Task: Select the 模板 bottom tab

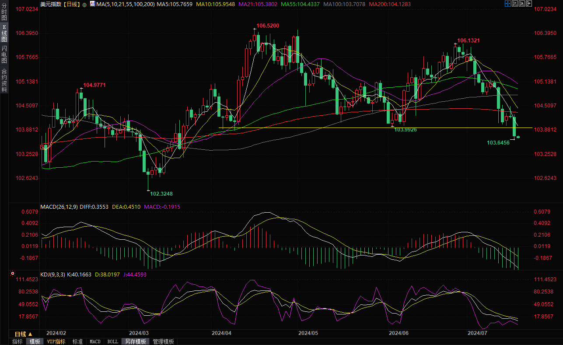Action: (x=35, y=342)
